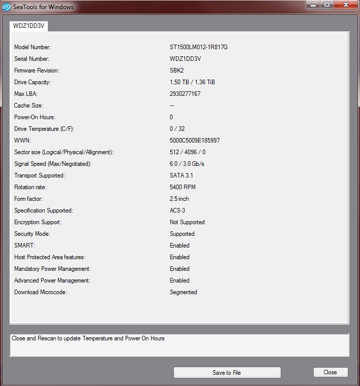The width and height of the screenshot is (360, 386).
Task: Click the Cache Size label
Action: pos(28,106)
